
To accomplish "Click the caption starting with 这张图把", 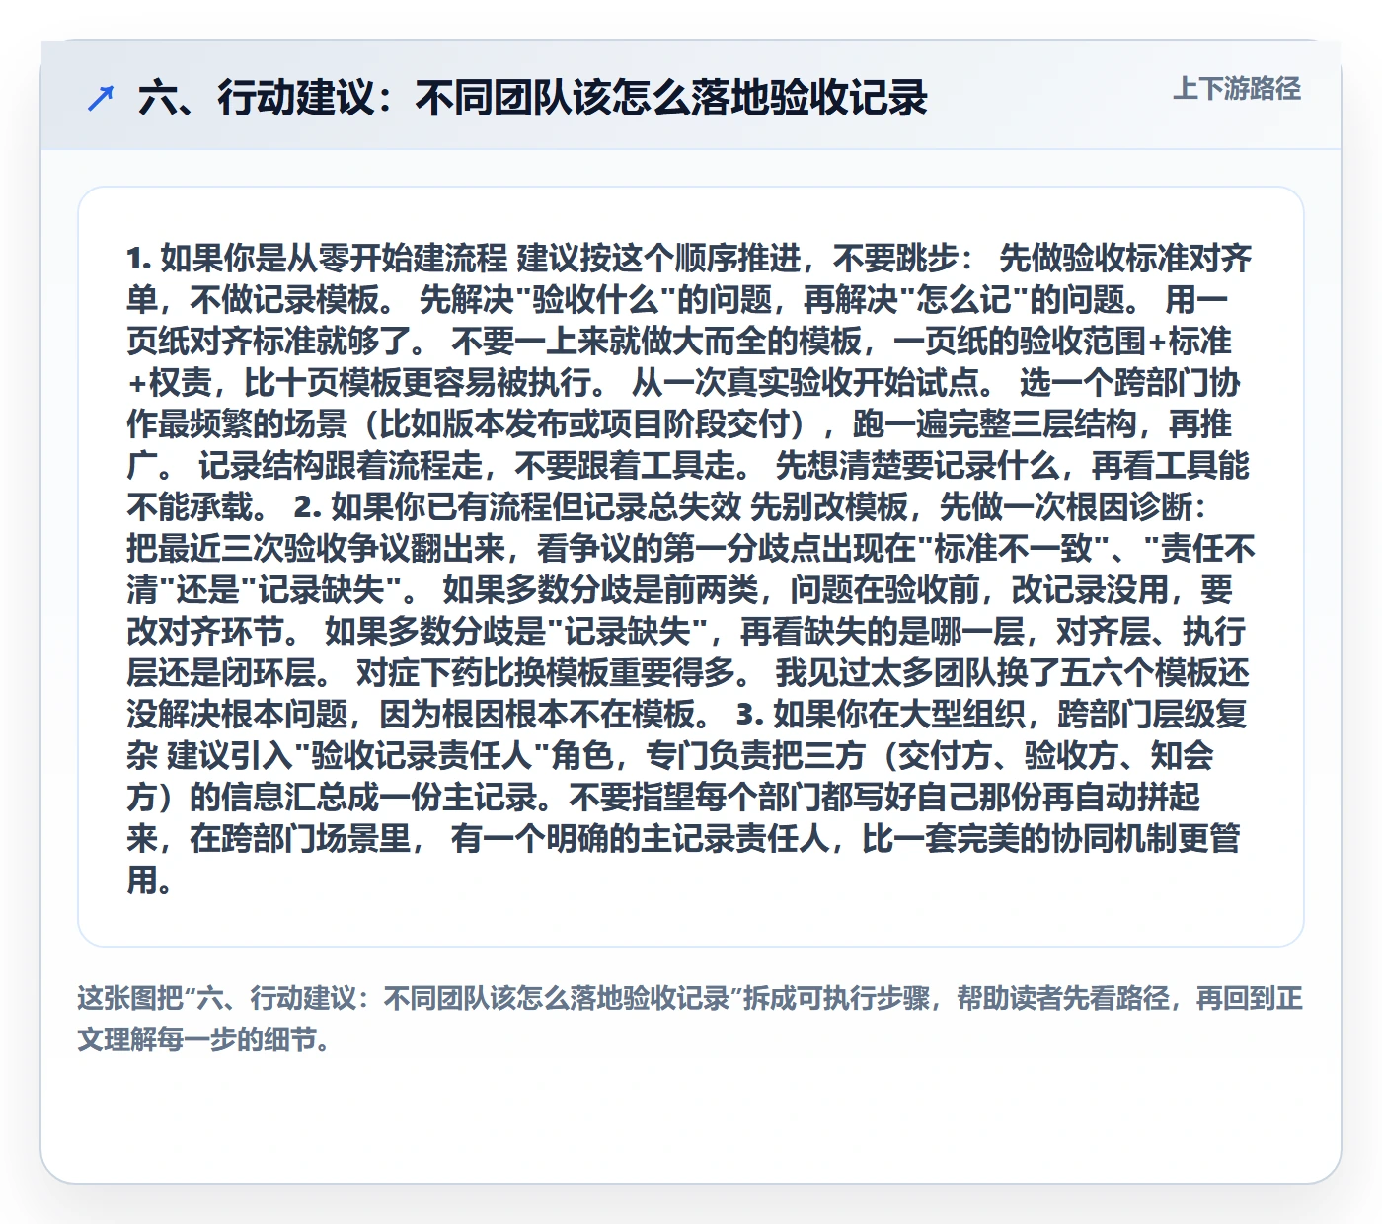I will pyautogui.click(x=690, y=1019).
